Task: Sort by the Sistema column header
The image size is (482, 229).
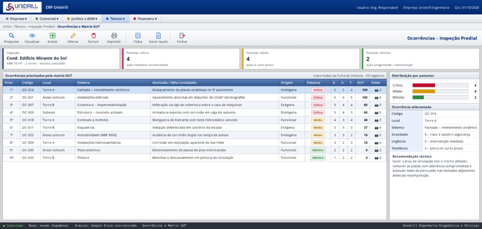Action: point(113,82)
